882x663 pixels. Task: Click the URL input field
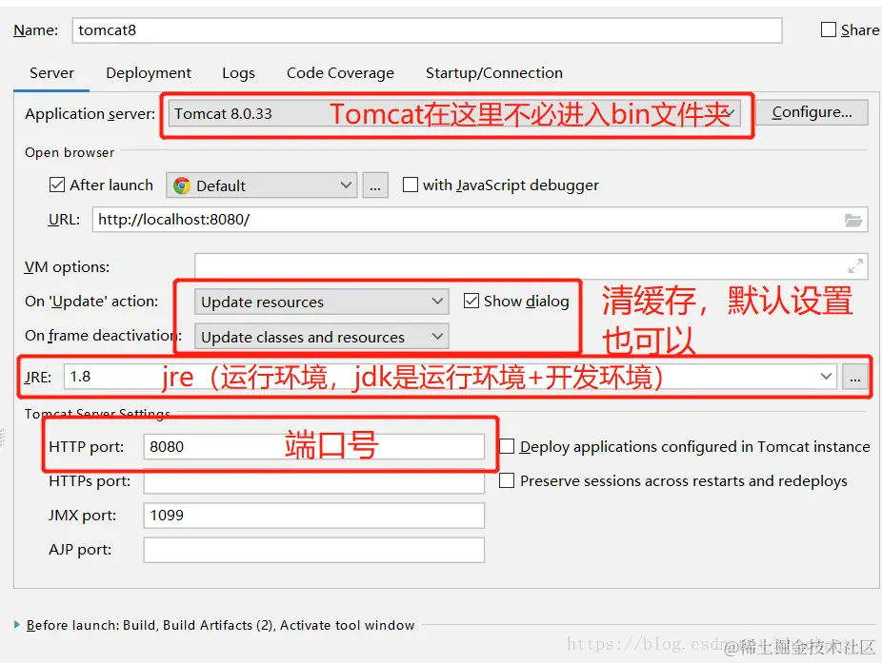[x=480, y=220]
